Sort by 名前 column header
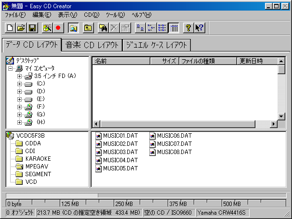The height and width of the screenshot is (219, 292). (x=121, y=61)
